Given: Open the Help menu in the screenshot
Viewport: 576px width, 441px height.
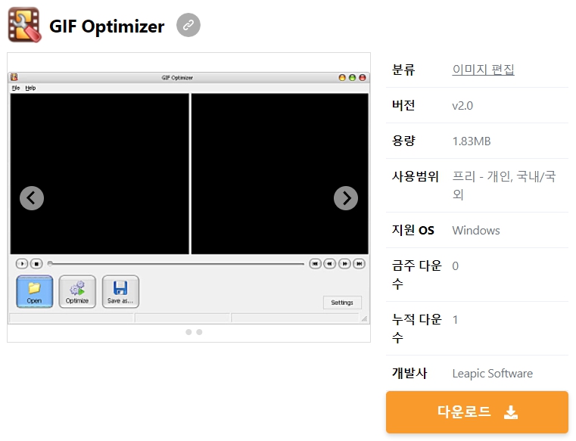Looking at the screenshot, I should click(30, 88).
